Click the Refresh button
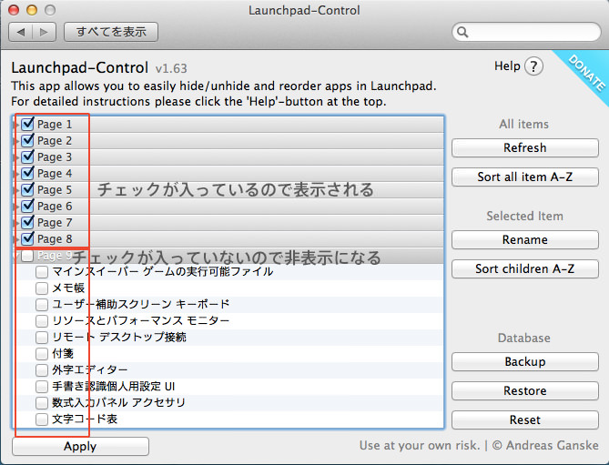Image resolution: width=609 pixels, height=465 pixels. (x=525, y=148)
